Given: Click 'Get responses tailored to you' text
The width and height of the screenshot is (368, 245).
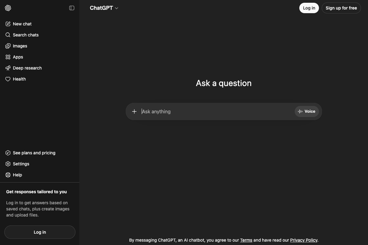Looking at the screenshot, I should 36,192.
